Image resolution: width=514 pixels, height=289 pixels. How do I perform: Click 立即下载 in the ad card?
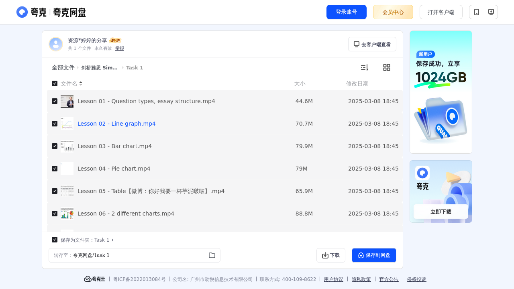[x=441, y=212]
